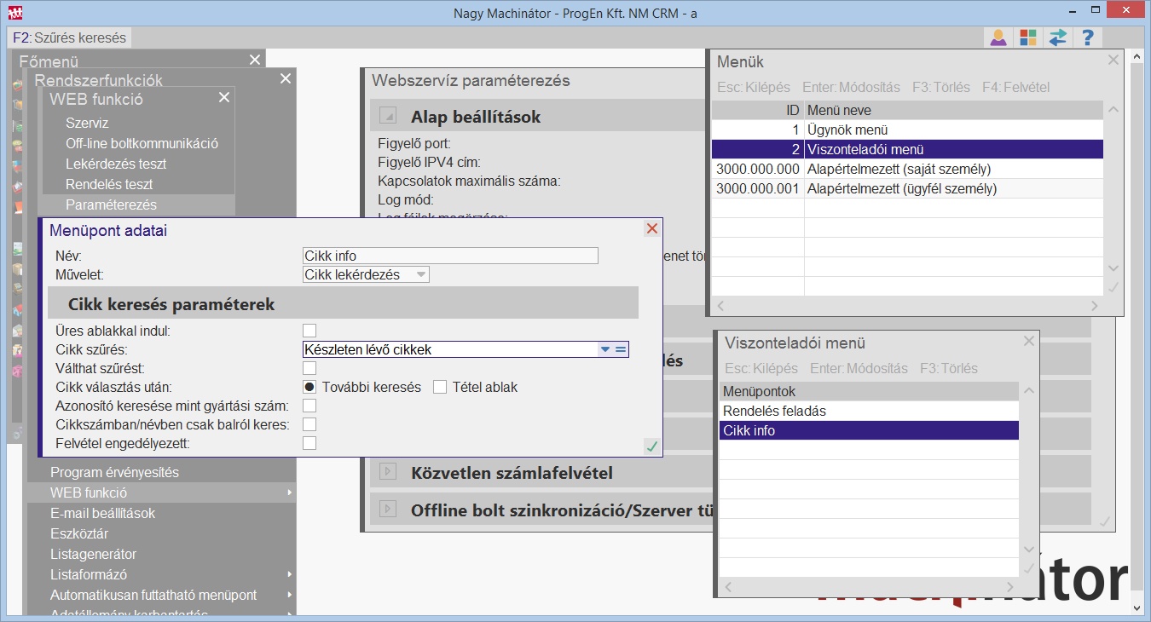This screenshot has width=1151, height=622.
Task: Expand Automatikusan futtatható menüpont submenu
Action: pos(290,595)
